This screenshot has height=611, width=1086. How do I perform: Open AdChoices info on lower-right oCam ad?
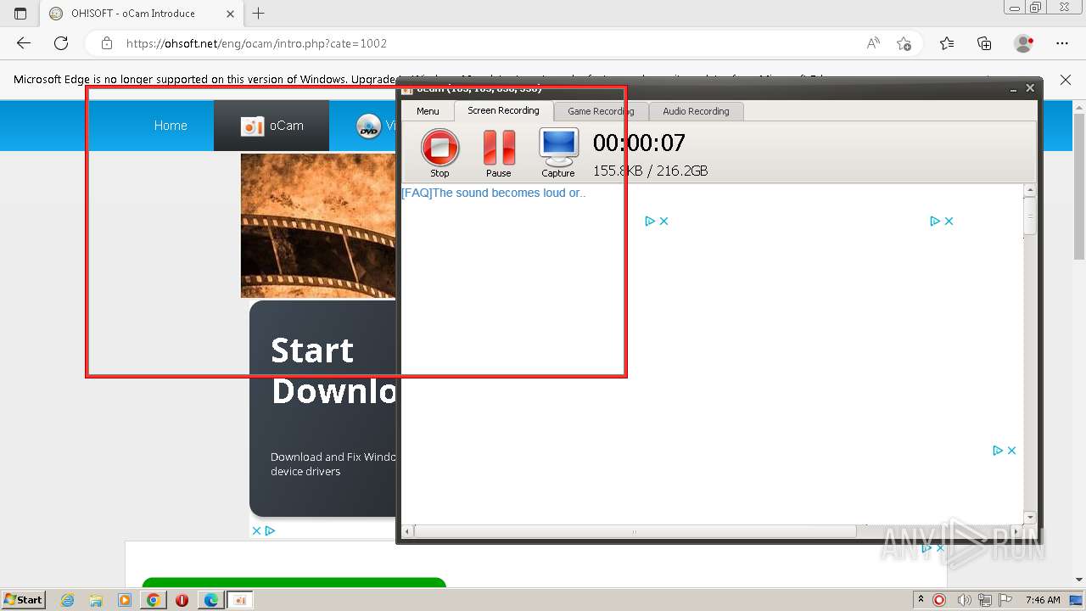tap(998, 451)
